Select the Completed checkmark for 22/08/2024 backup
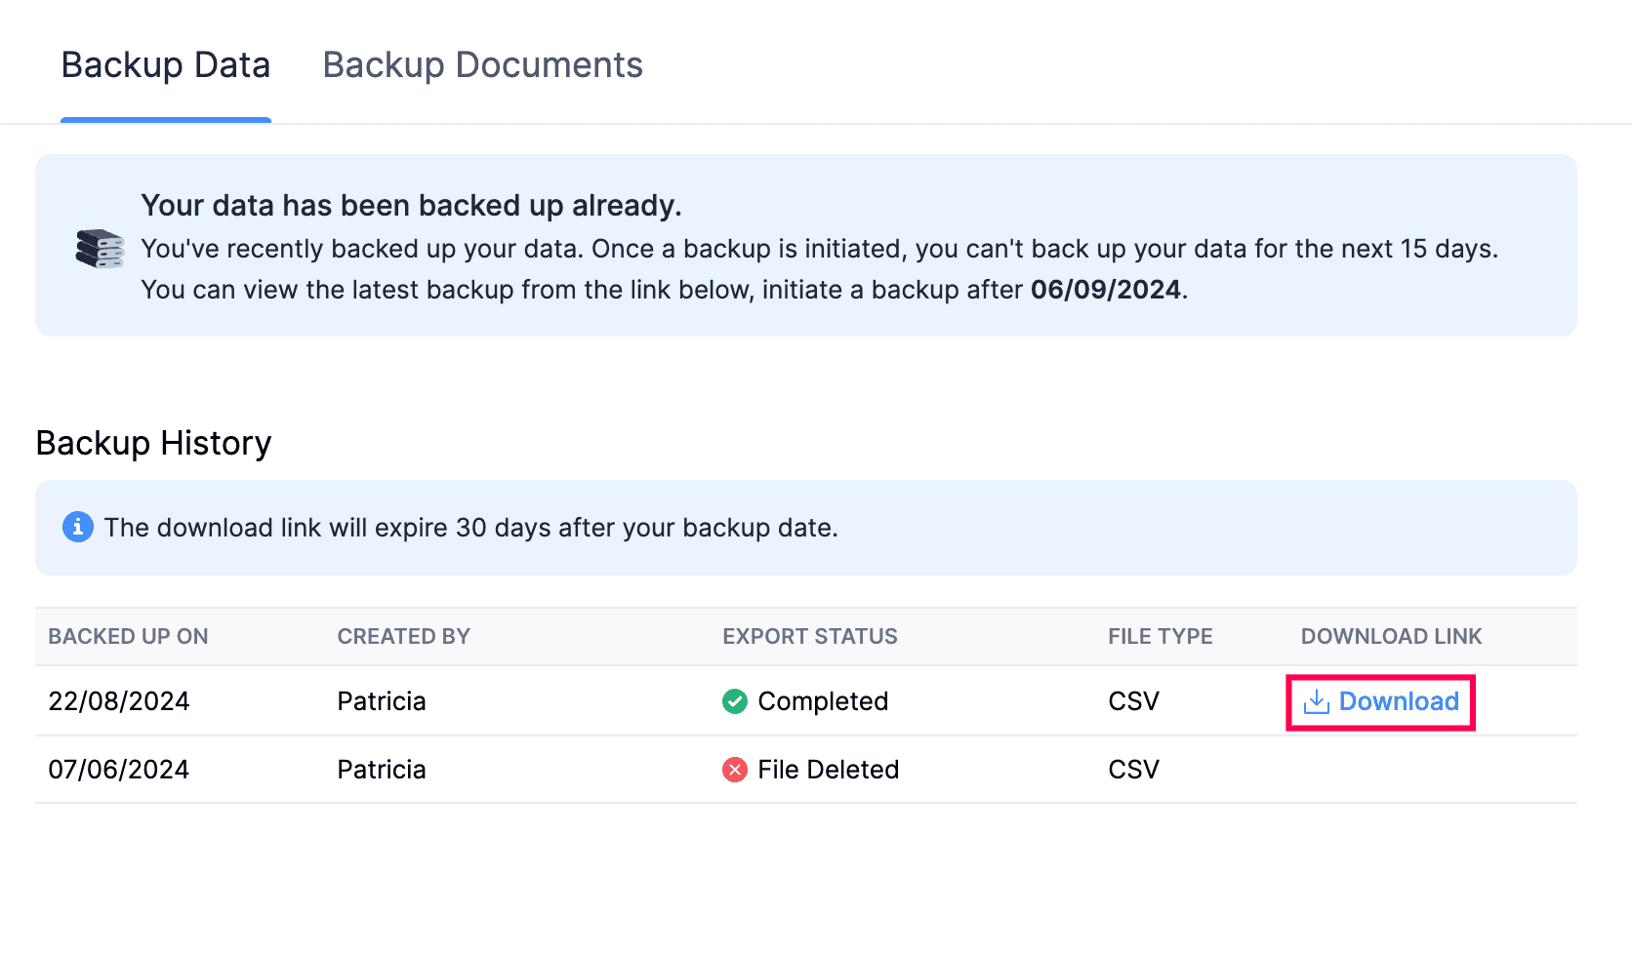This screenshot has width=1632, height=954. coord(734,701)
